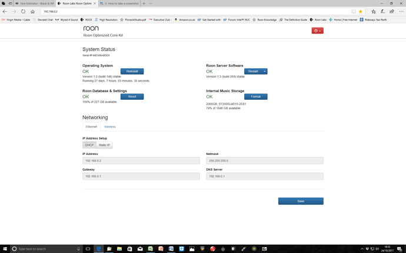Click the volume icon in tray
The width and height of the screenshot is (406, 253).
click(x=377, y=249)
